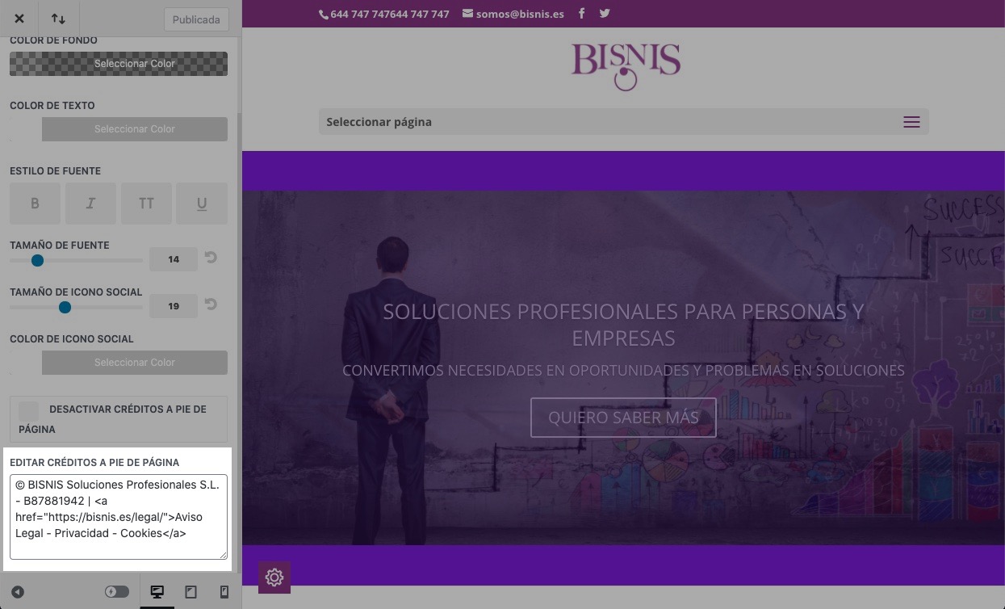The height and width of the screenshot is (609, 1005).
Task: Toggle underline font style button
Action: pyautogui.click(x=202, y=204)
